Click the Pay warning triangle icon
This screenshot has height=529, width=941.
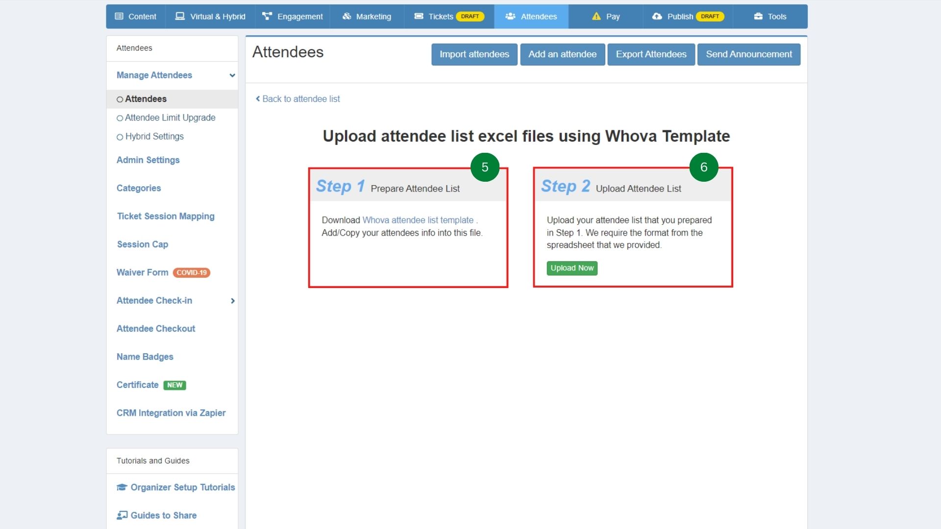click(x=596, y=16)
